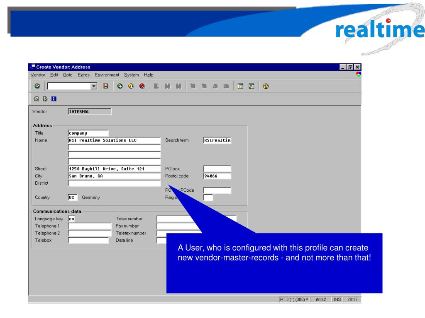Click the greyed-out Print icon
This screenshot has width=425, height=318.
(156, 86)
